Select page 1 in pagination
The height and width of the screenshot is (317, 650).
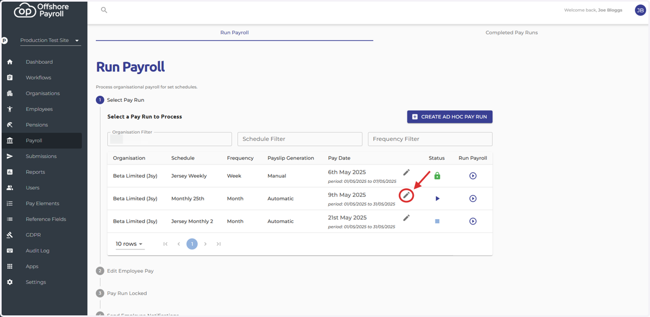coord(192,244)
